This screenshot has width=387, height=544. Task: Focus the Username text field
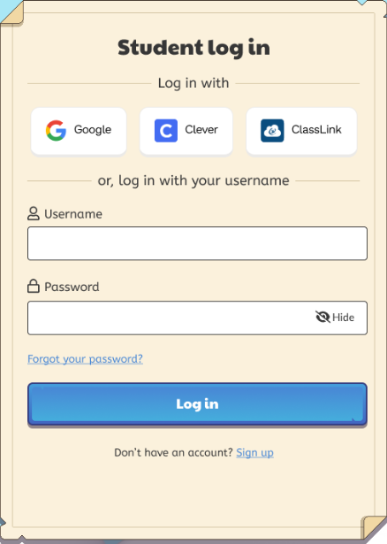[198, 243]
